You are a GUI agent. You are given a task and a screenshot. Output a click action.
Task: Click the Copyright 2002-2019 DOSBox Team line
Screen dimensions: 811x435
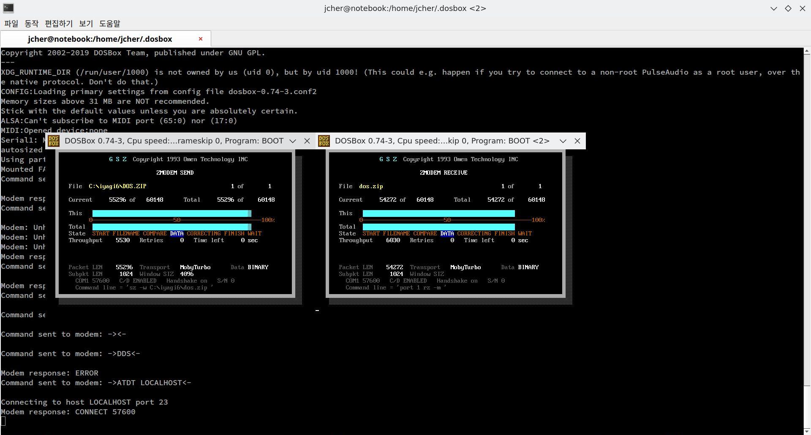133,53
